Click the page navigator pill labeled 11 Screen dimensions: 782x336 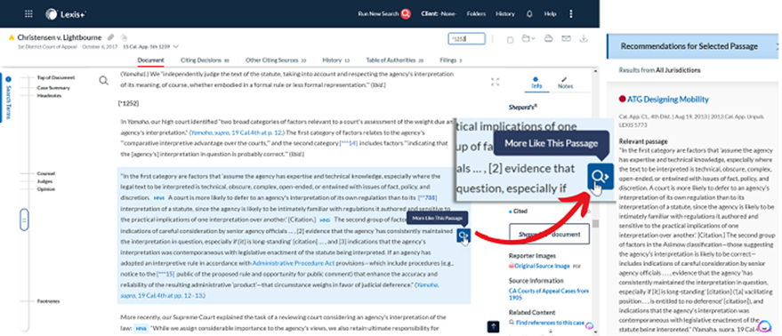tap(23, 220)
